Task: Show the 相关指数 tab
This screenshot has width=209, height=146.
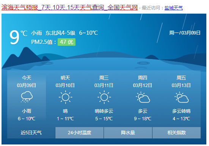Action: coord(177,133)
